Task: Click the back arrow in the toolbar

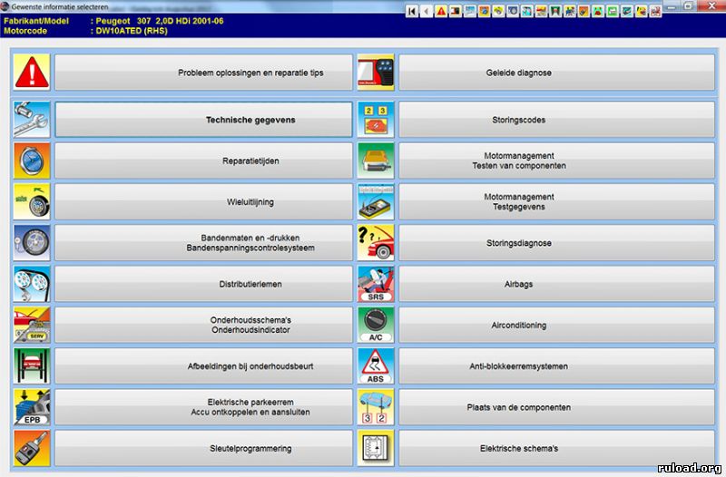Action: pos(427,11)
